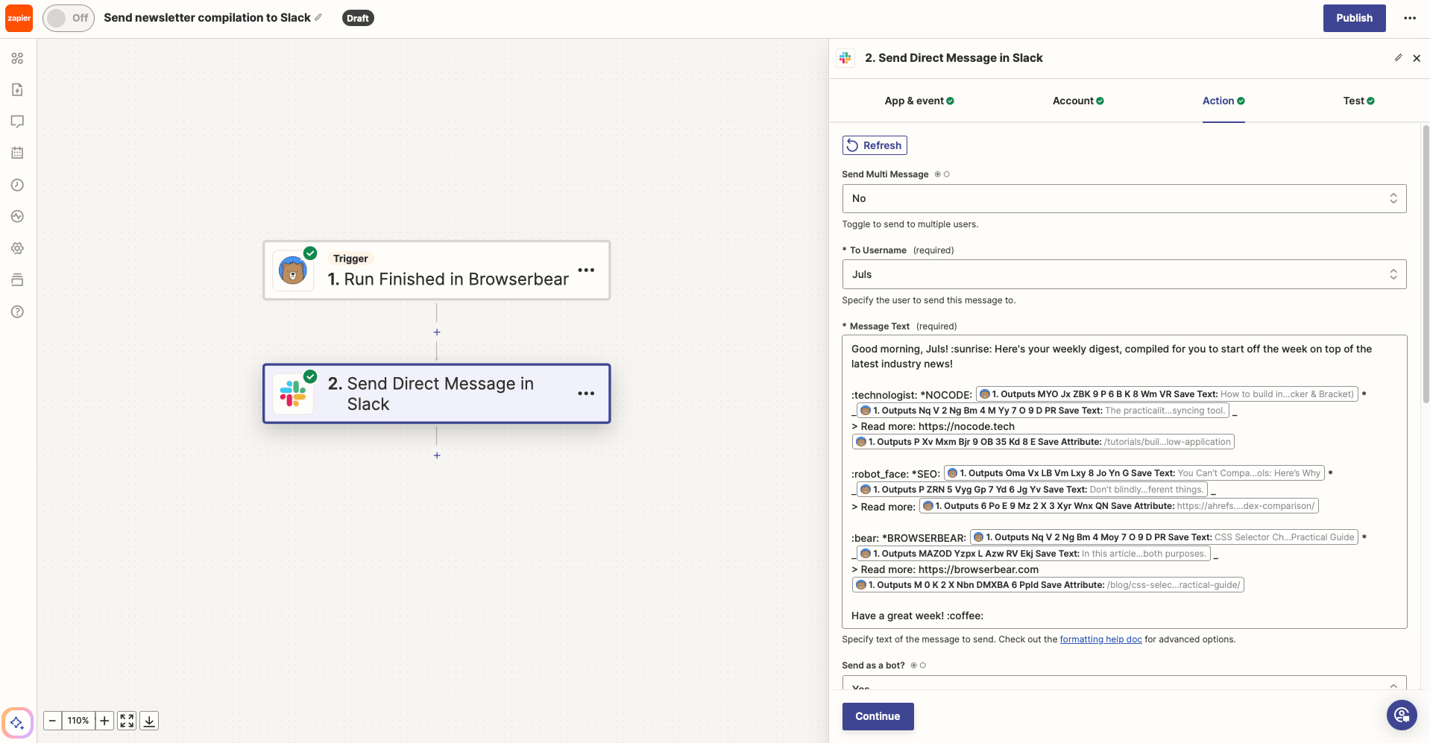Open Settings via the gear icon sidebar
1430x743 pixels.
pyautogui.click(x=17, y=248)
